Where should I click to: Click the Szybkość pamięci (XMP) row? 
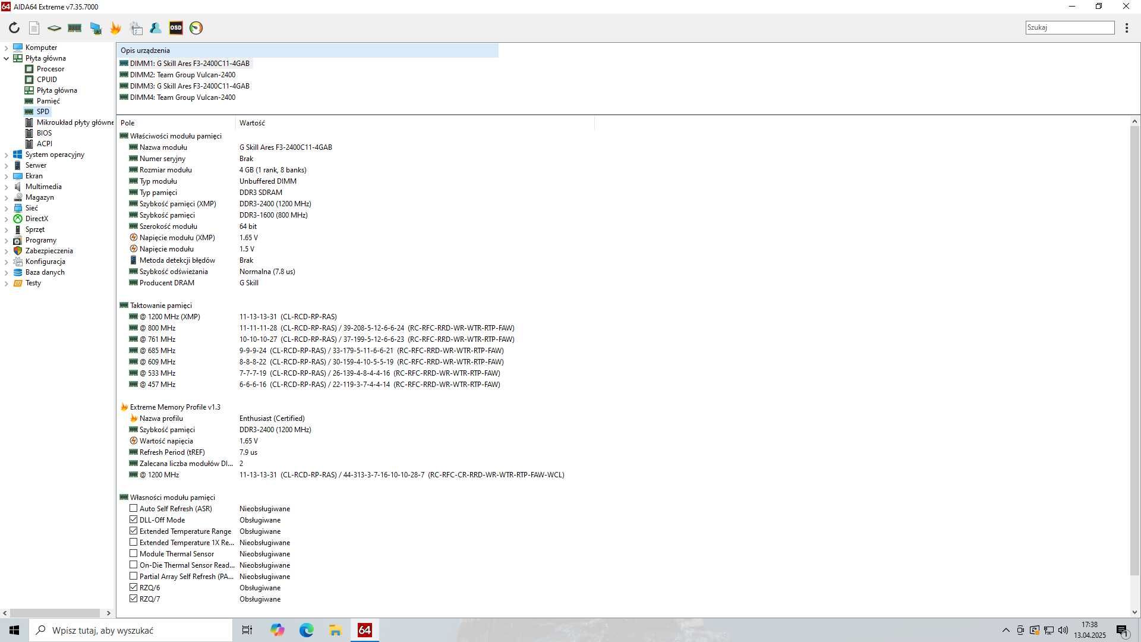point(355,204)
